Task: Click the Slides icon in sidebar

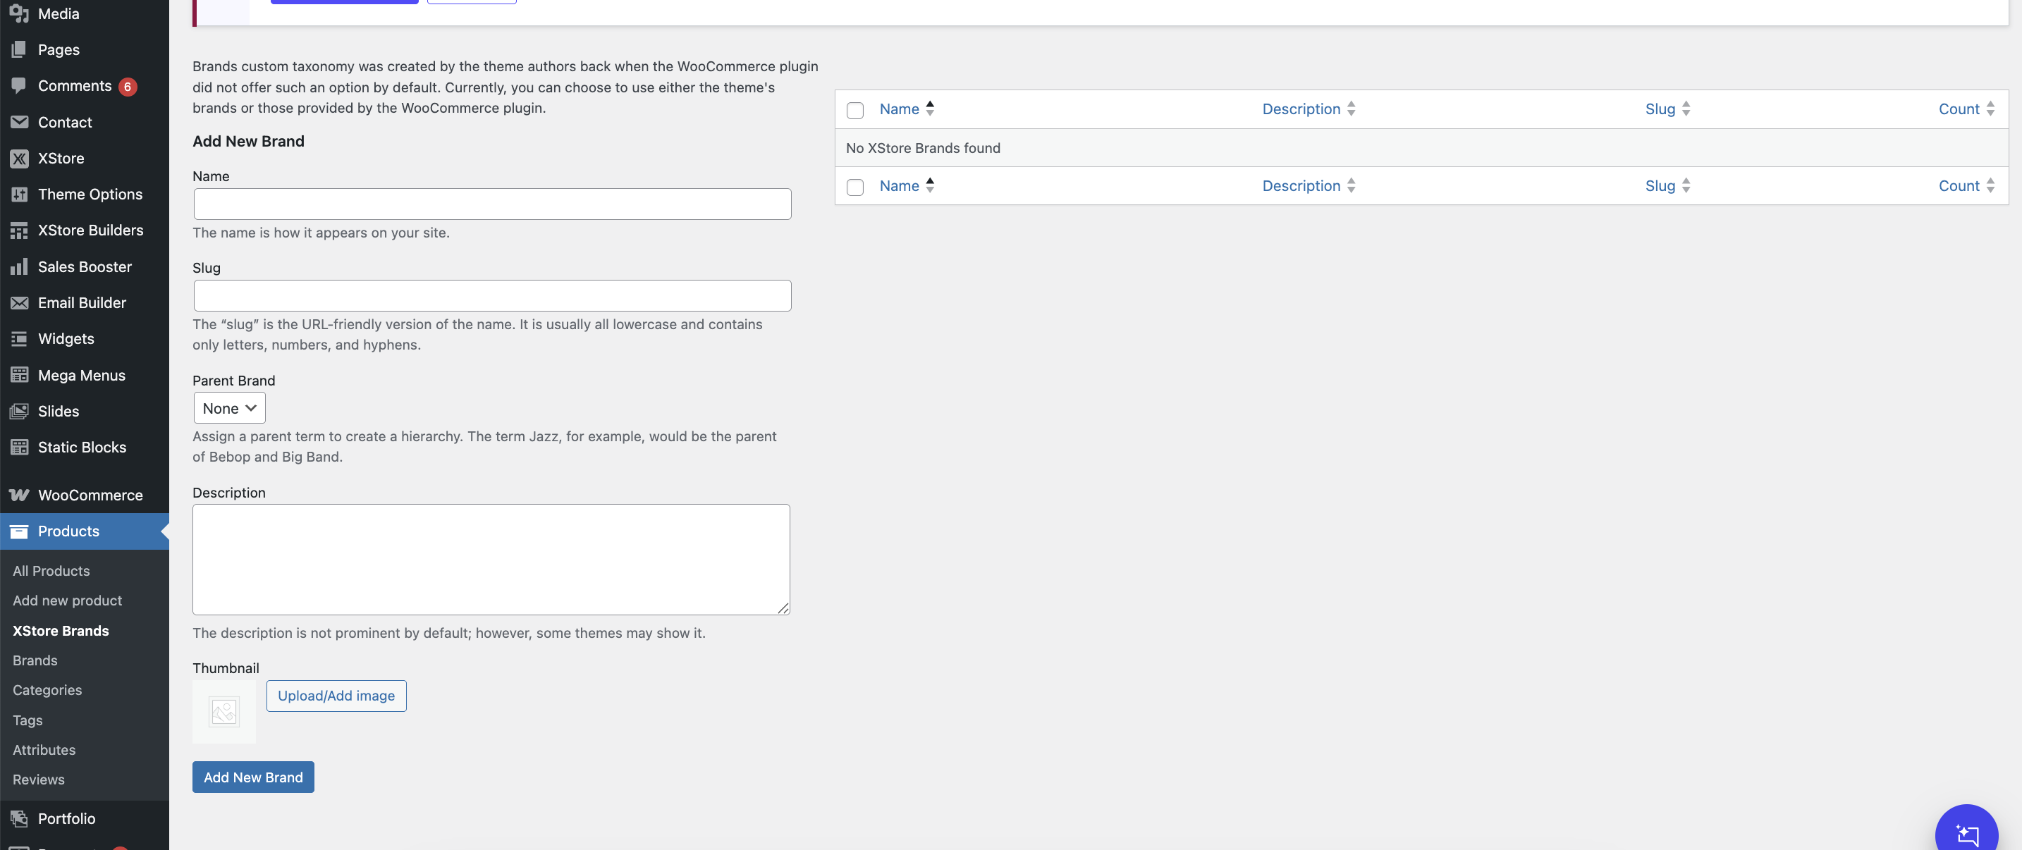Action: pyautogui.click(x=19, y=412)
